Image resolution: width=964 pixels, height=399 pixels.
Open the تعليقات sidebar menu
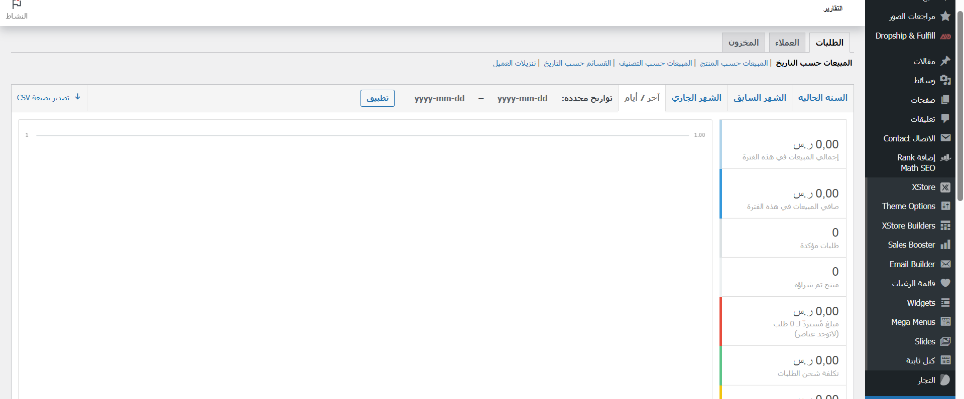910,119
